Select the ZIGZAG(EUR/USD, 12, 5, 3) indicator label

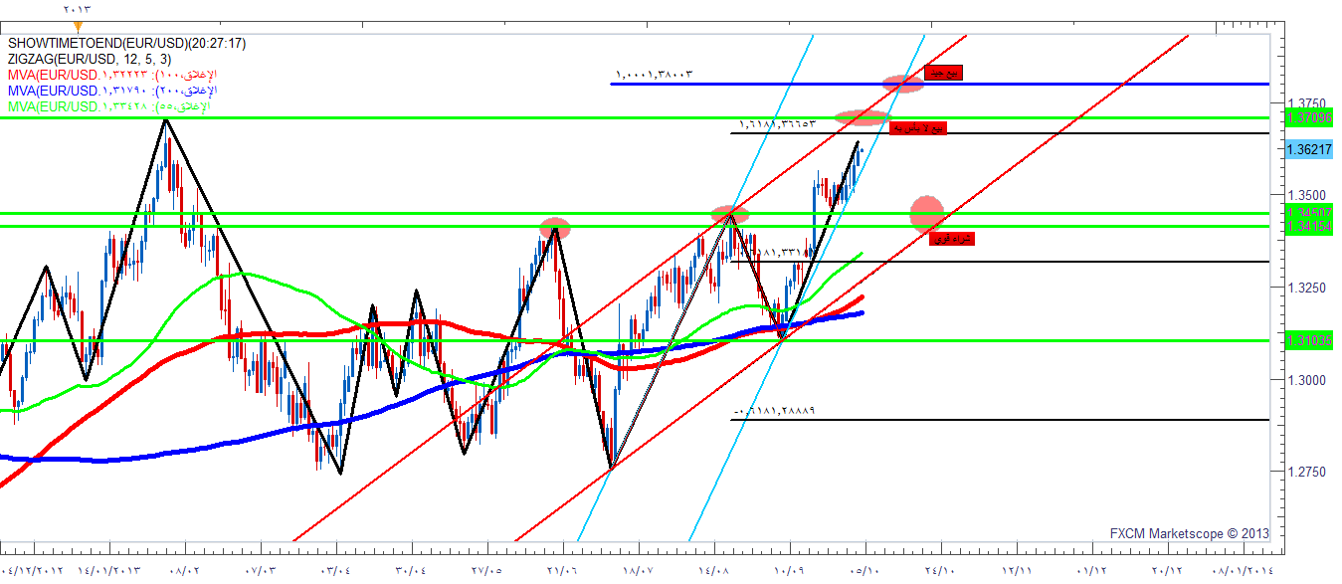coord(89,60)
